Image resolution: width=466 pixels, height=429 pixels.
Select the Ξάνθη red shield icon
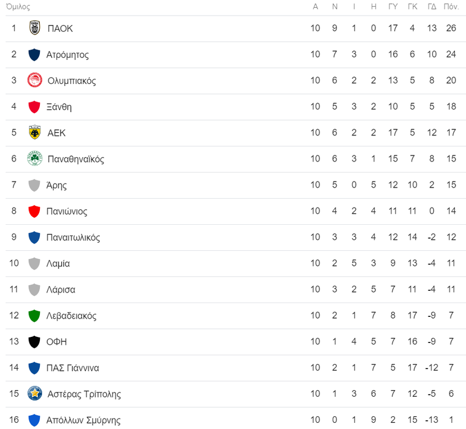[x=34, y=107]
